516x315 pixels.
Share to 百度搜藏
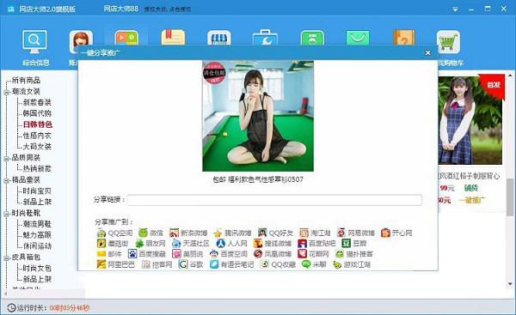pyautogui.click(x=147, y=254)
